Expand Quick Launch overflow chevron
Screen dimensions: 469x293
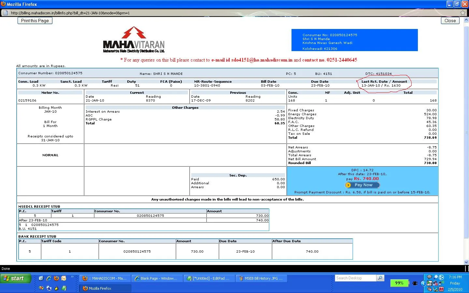(x=72, y=277)
